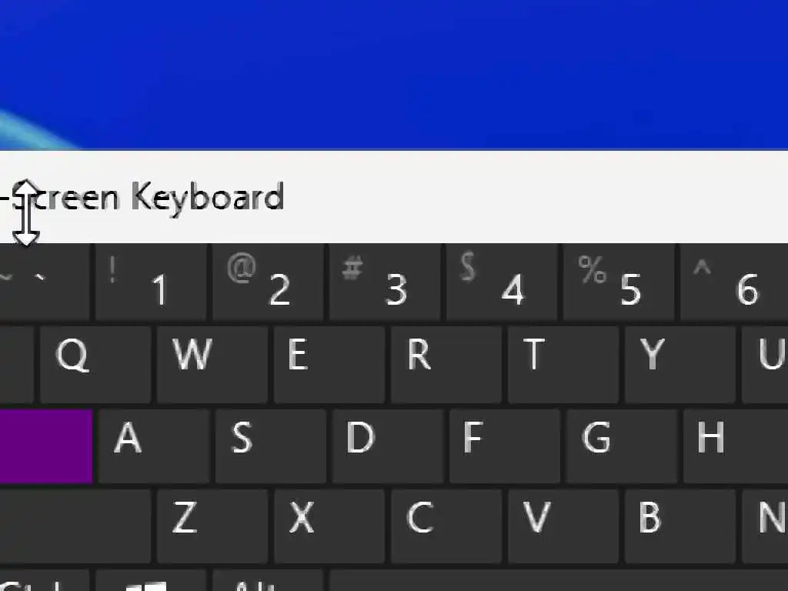The height and width of the screenshot is (591, 788).
Task: Toggle the highlighted purple Caps key
Action: point(46,446)
